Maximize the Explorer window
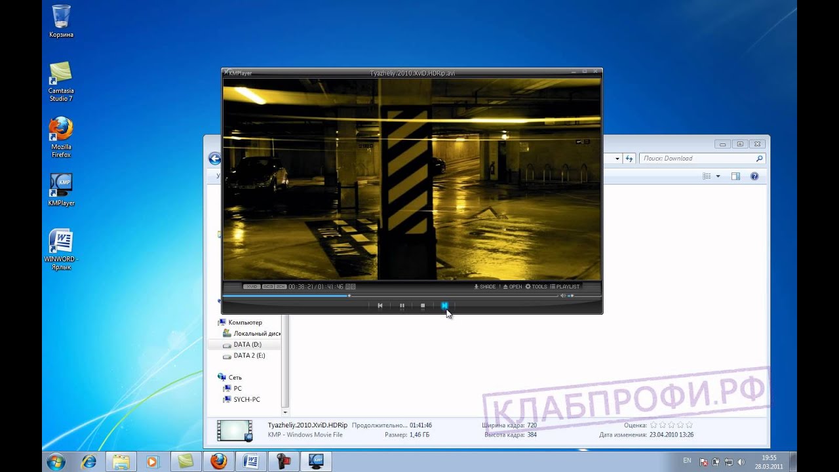This screenshot has width=839, height=472. coord(740,144)
